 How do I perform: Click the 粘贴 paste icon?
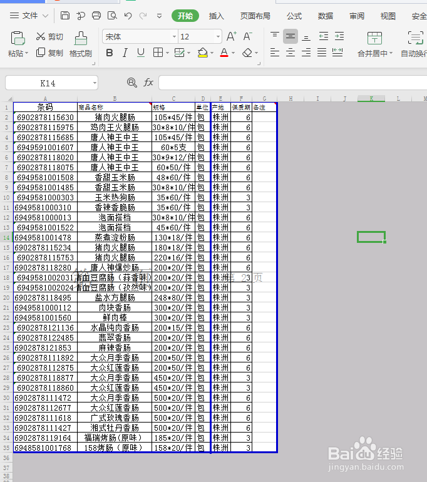18,38
